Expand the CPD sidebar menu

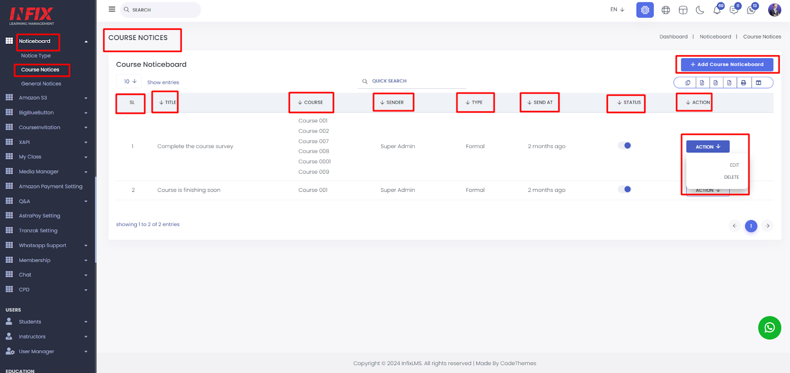[86, 290]
